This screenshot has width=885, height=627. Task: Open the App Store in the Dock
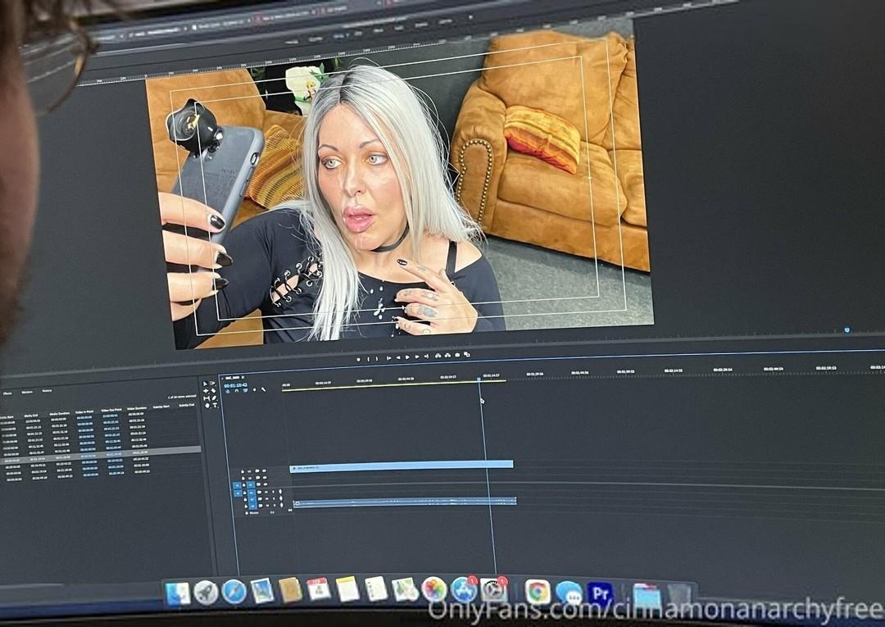tap(463, 590)
